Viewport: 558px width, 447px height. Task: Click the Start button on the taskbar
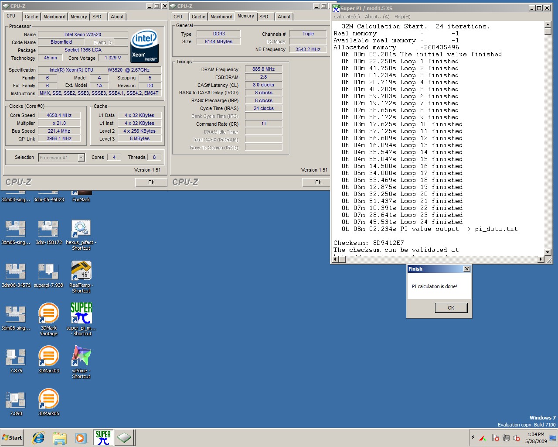(12, 438)
